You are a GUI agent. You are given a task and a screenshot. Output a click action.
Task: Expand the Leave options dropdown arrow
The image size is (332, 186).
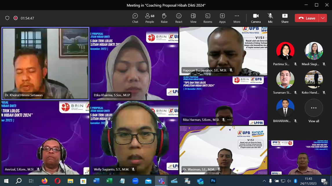[323, 18]
